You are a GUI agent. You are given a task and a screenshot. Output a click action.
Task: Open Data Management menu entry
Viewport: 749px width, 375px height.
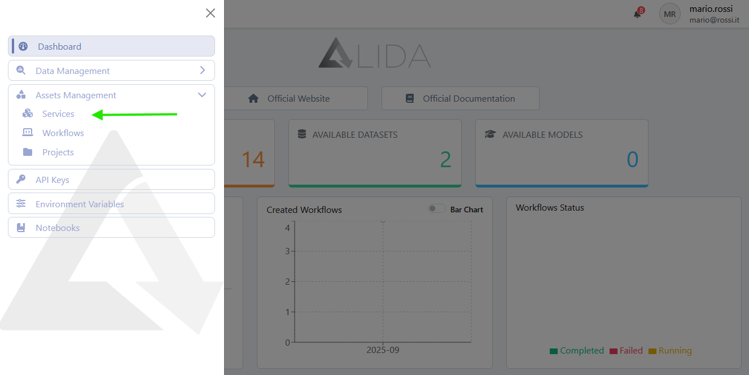(x=111, y=71)
